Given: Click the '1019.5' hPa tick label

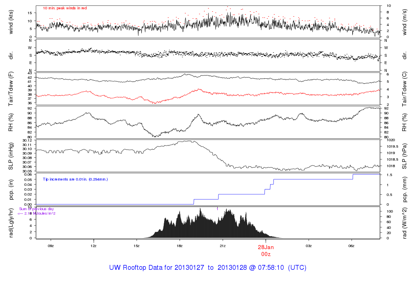Looking at the screenshot, I should (x=393, y=146).
